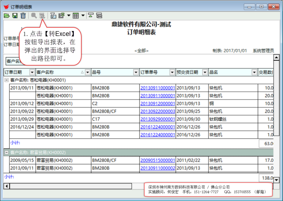
Task: Select 君富贸易(KH0002) cell in 2009/05/15 row
Action: tap(63, 160)
